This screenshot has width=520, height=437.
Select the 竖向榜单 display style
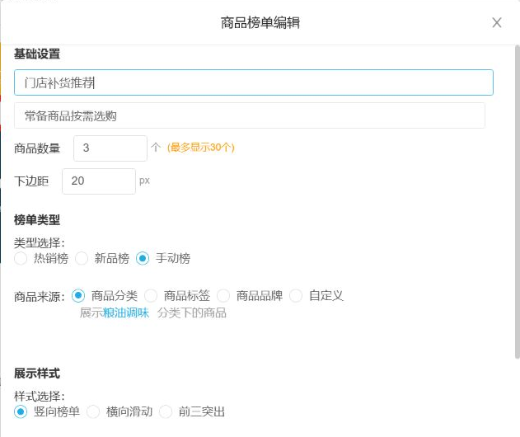click(x=21, y=411)
